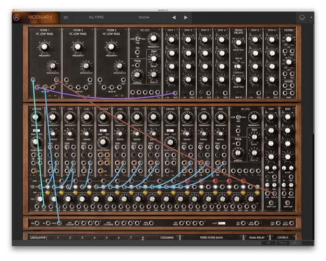Select the OSCILLATOR tab at bottom
Viewport: 326px width, 261px height.
point(38,238)
